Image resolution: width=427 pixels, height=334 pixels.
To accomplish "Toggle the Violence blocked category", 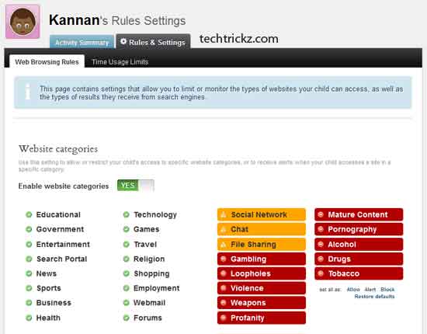I will [262, 288].
